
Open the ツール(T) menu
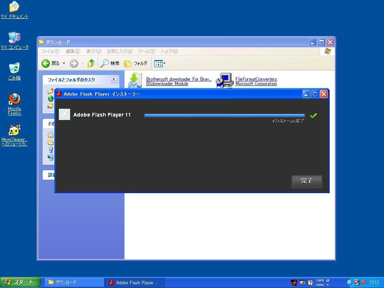point(146,51)
